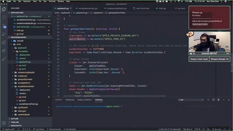This screenshot has height=131, width=233.
Task: Open the Live Share activity bar icon
Action: point(4,51)
